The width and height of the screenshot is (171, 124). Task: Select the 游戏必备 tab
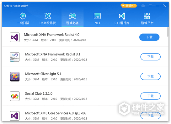(72, 18)
